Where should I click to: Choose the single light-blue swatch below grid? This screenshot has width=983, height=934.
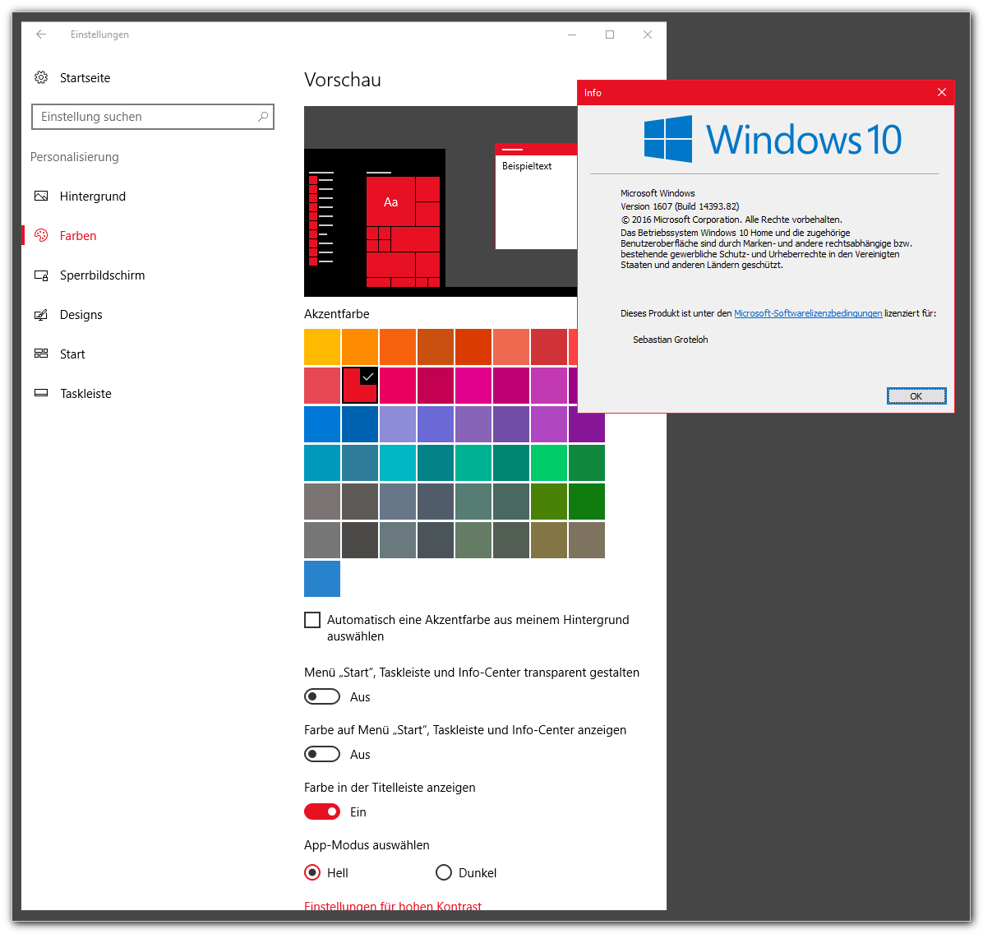pyautogui.click(x=322, y=578)
